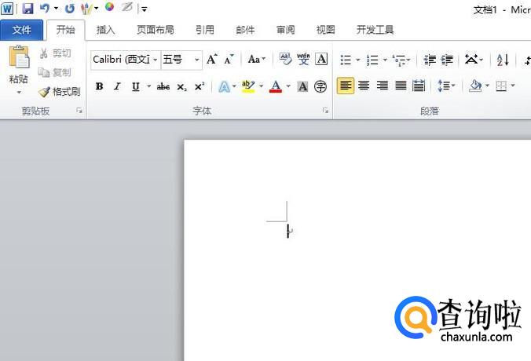Click the Grow Font icon

212,59
